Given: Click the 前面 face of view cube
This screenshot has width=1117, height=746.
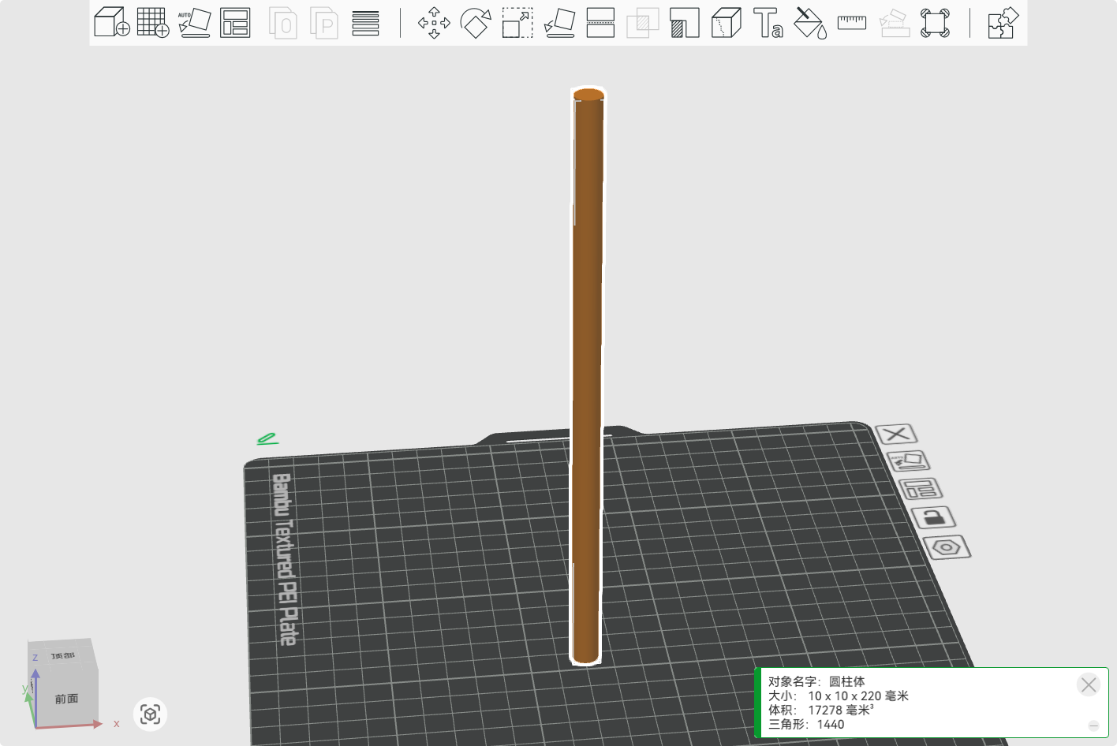Looking at the screenshot, I should point(66,699).
